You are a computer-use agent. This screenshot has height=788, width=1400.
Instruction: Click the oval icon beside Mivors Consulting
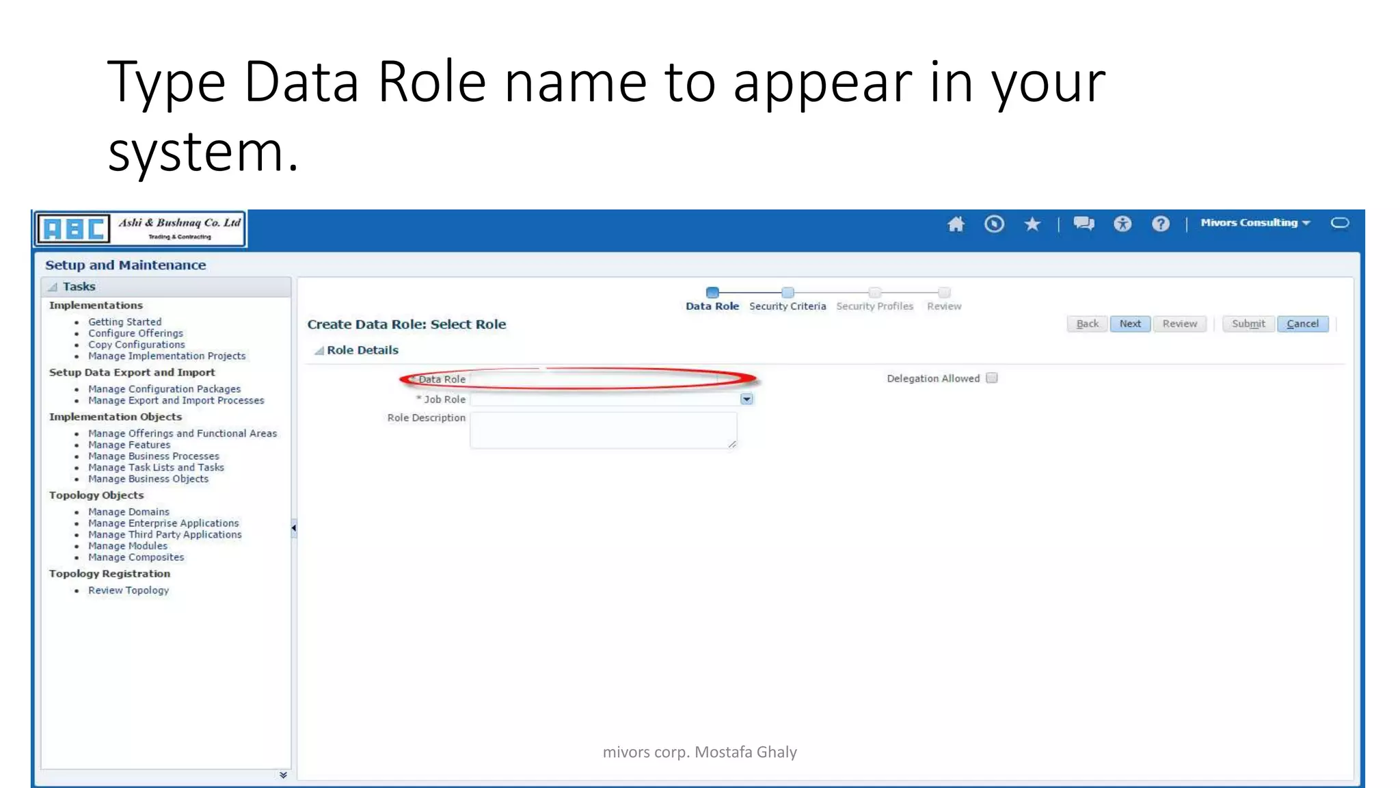click(1340, 223)
